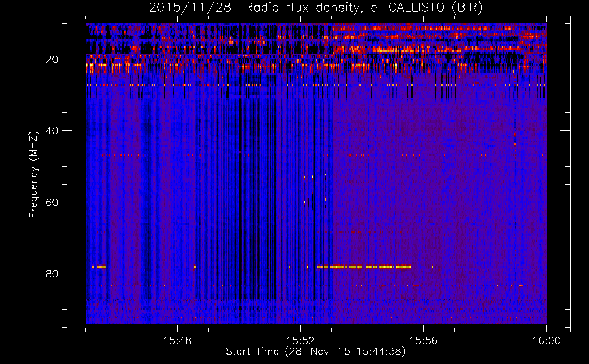Click the "Frequency (MHZ)" y-axis label

(33, 175)
